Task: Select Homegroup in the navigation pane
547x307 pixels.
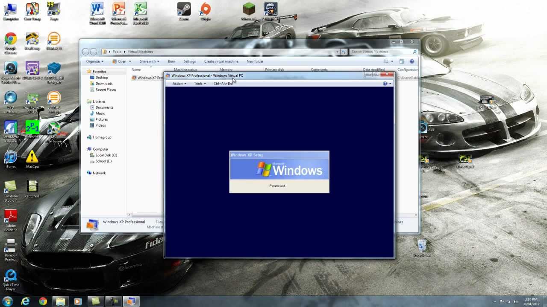Action: [102, 137]
